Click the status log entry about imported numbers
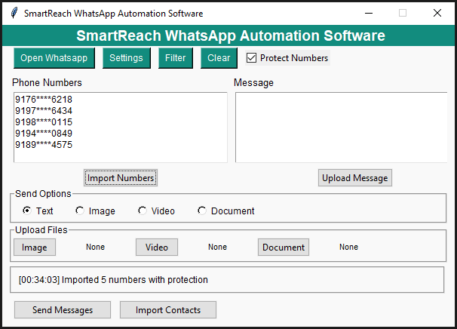The width and height of the screenshot is (457, 329). tap(113, 280)
